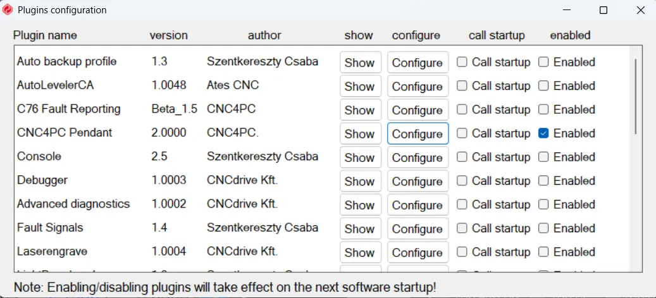Open Configure for Fault Signals
Image resolution: width=656 pixels, height=298 pixels.
(x=417, y=228)
